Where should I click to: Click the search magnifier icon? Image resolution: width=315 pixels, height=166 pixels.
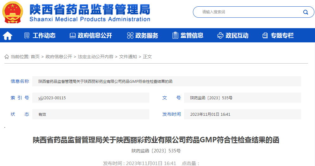click(x=306, y=12)
